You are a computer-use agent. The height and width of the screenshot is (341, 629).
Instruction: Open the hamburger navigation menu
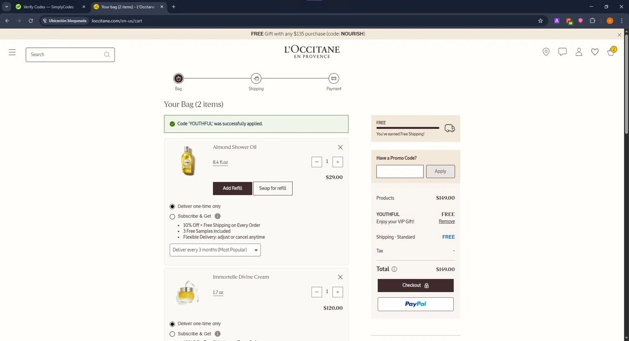tap(12, 52)
